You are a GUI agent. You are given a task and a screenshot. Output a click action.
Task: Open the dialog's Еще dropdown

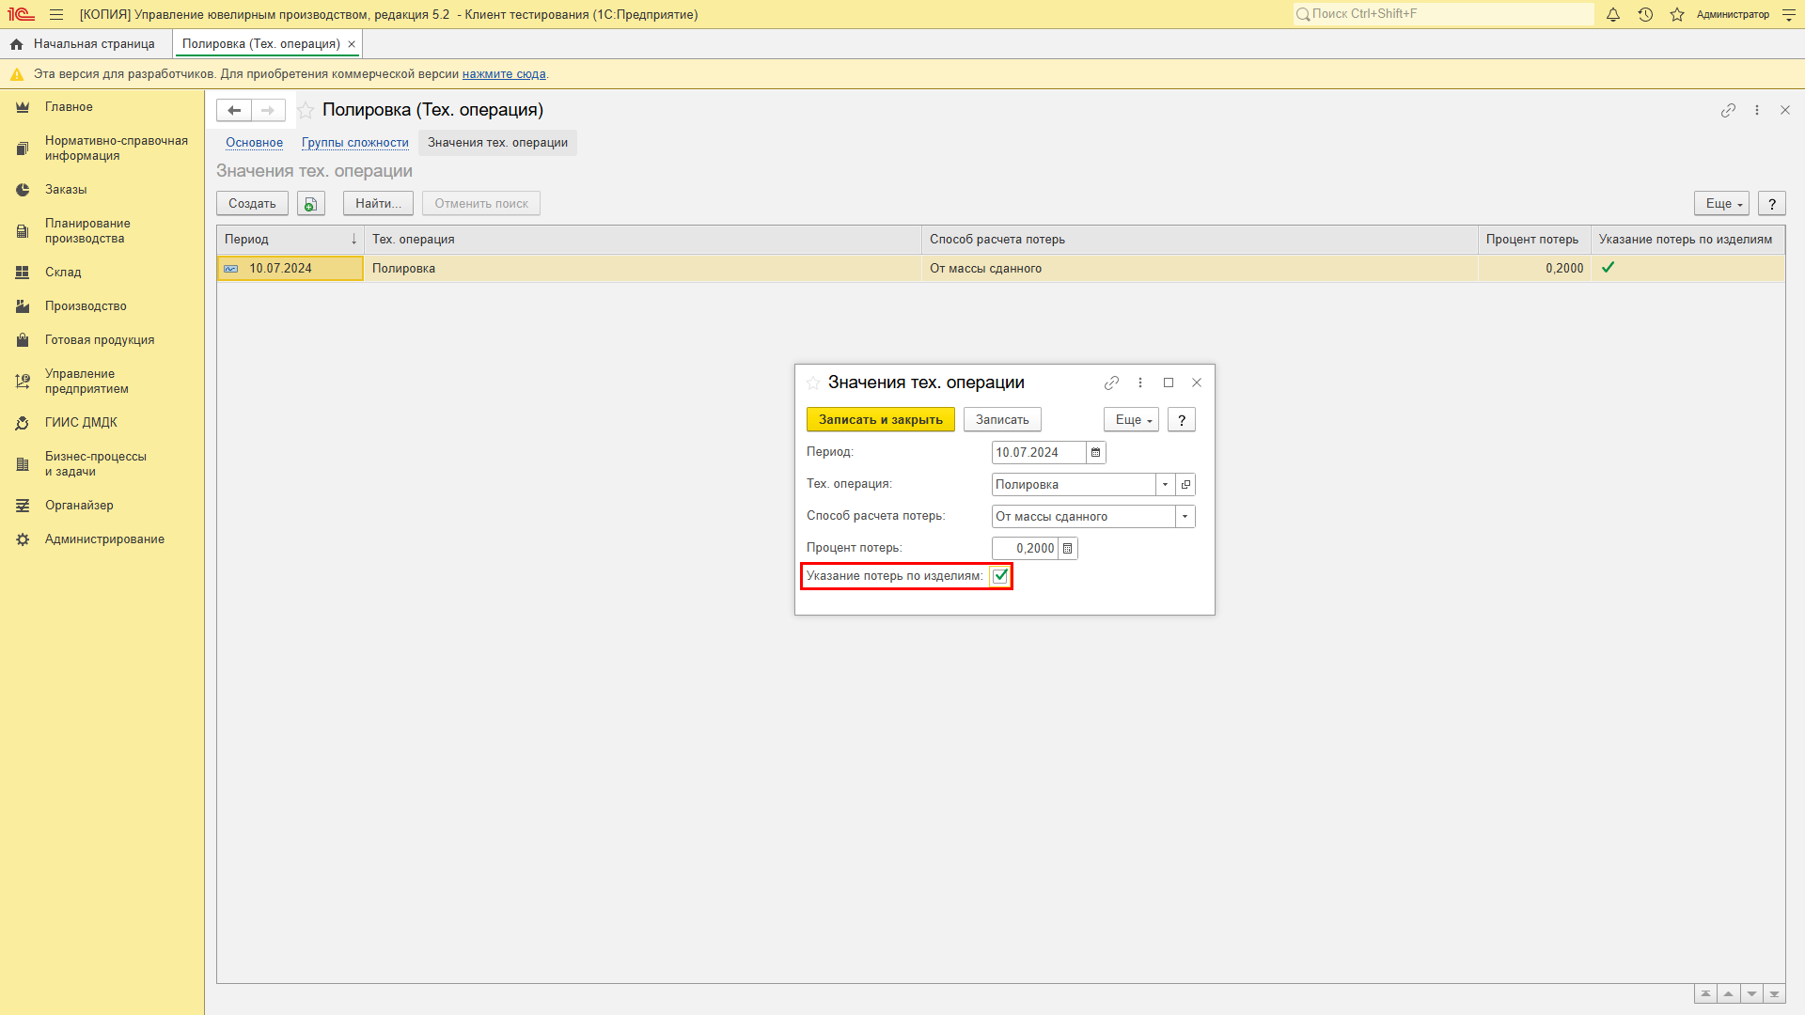(1131, 419)
